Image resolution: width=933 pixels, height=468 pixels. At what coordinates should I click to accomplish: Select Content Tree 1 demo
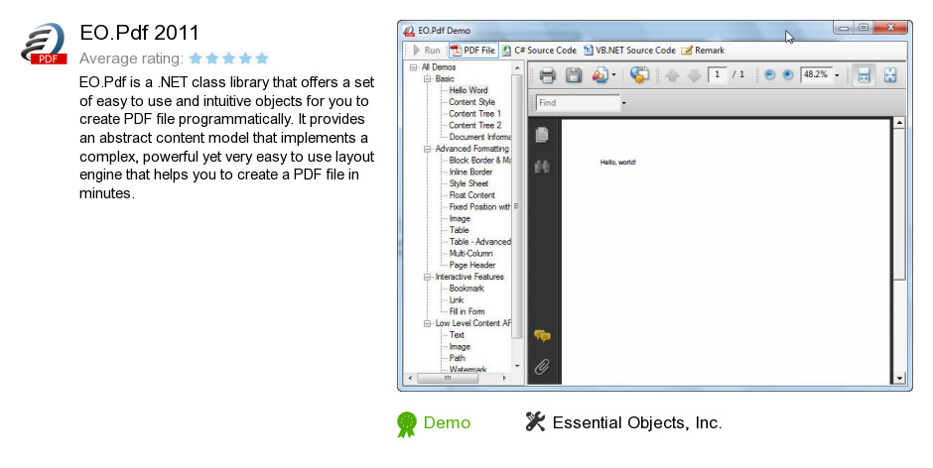(474, 114)
